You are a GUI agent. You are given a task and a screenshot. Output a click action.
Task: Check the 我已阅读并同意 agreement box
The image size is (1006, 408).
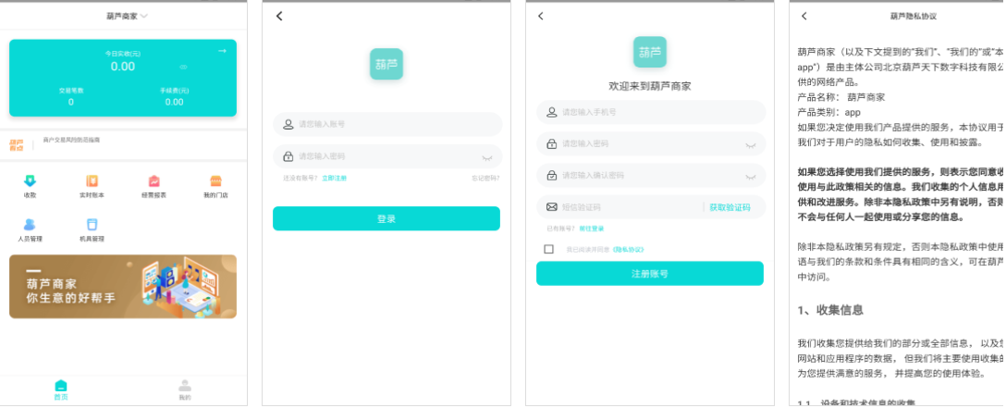[x=548, y=249]
